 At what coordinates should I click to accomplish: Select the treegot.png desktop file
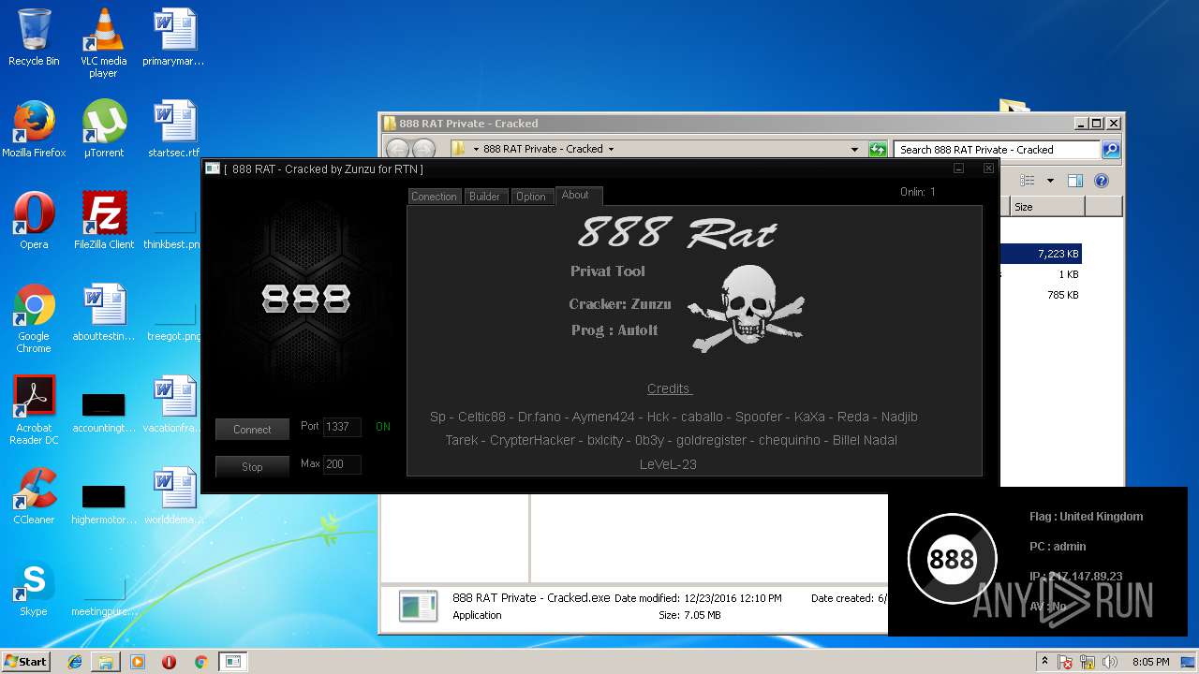pos(173,320)
